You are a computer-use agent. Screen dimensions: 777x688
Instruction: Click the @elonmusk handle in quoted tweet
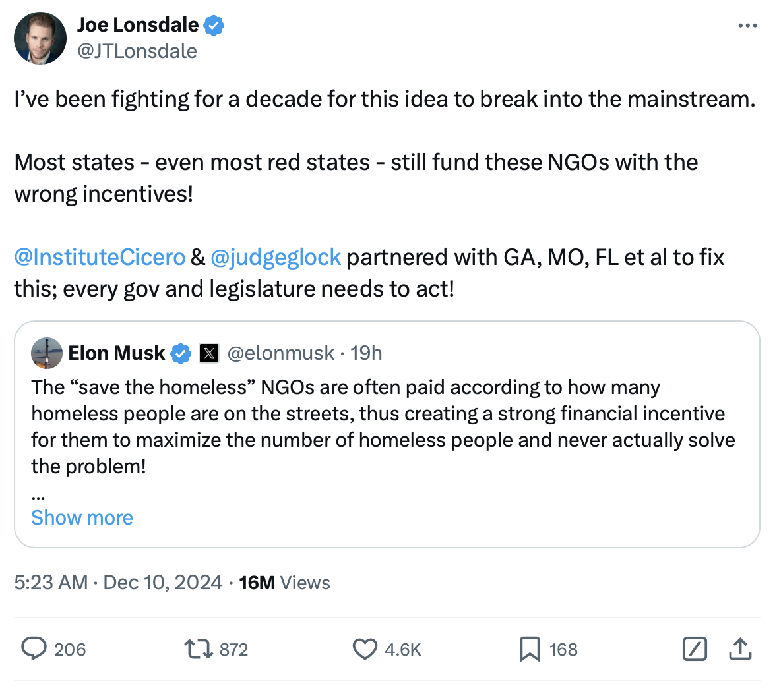click(x=281, y=353)
